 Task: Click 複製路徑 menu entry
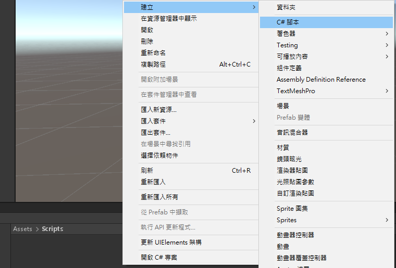pyautogui.click(x=153, y=65)
